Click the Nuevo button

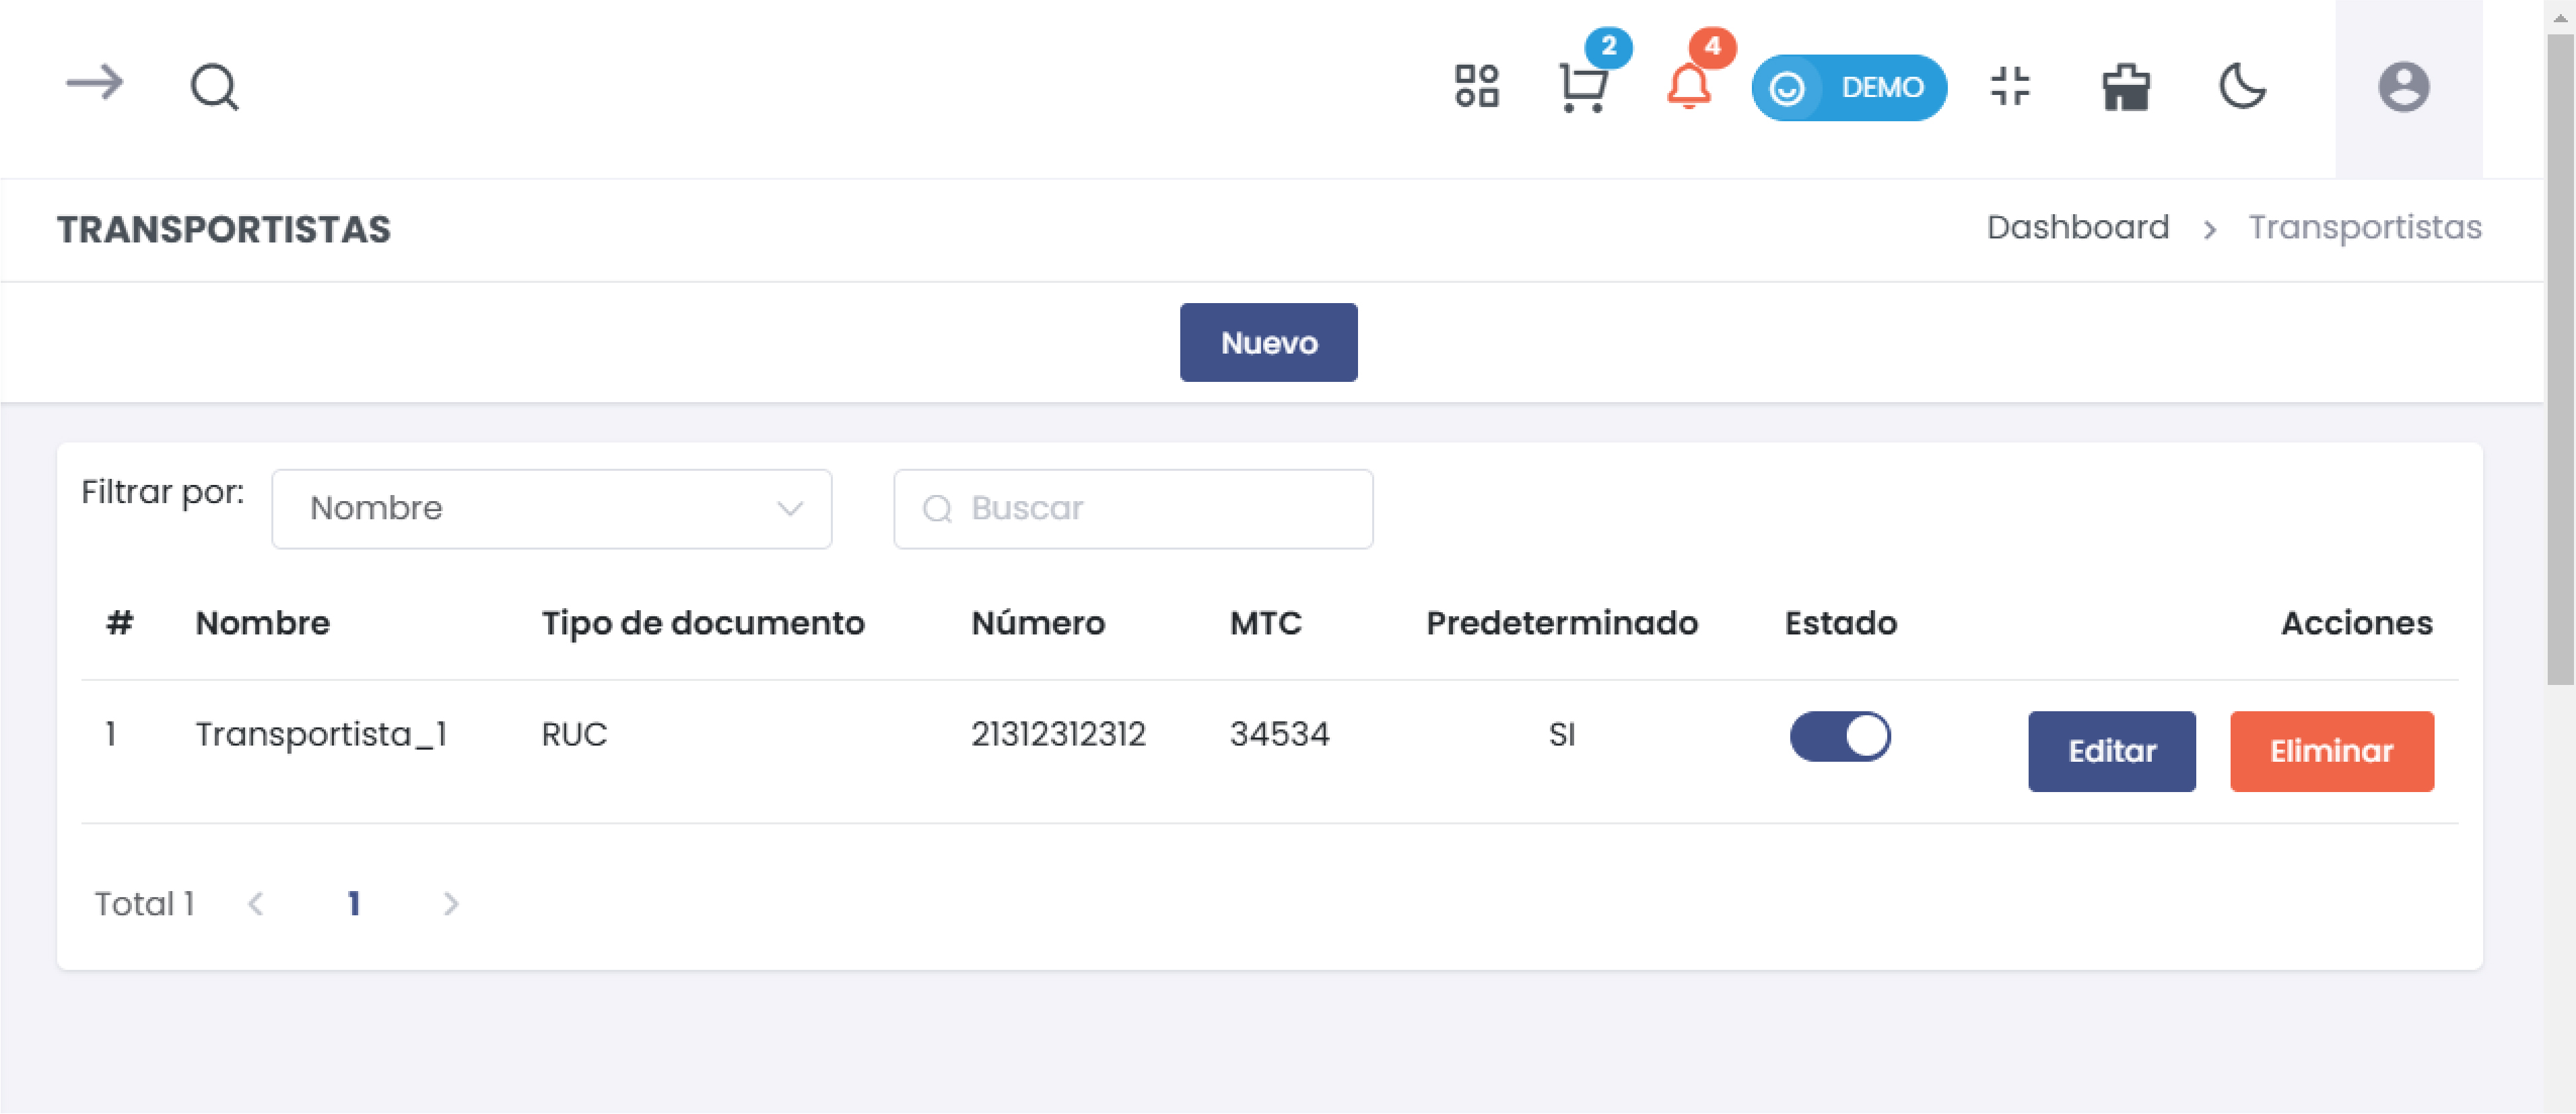coord(1268,342)
